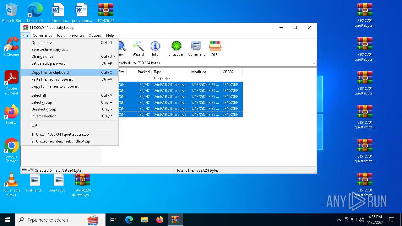
Task: Open Adobe Acrobat desktop shortcut
Action: point(11,83)
